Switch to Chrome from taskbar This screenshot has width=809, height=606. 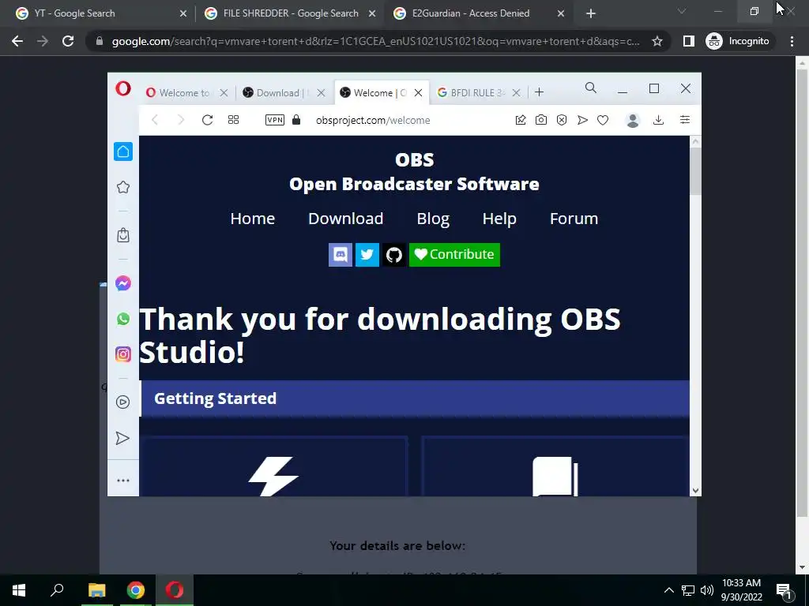(136, 590)
